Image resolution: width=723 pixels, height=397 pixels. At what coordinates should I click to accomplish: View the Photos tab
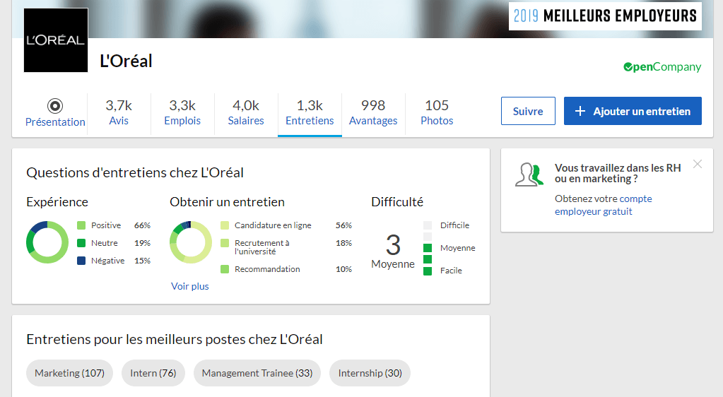437,112
